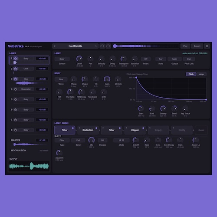Viewport: 217px width, 217px height.
Task: Toggle the Distortion slot enable dot
Action: point(96,128)
